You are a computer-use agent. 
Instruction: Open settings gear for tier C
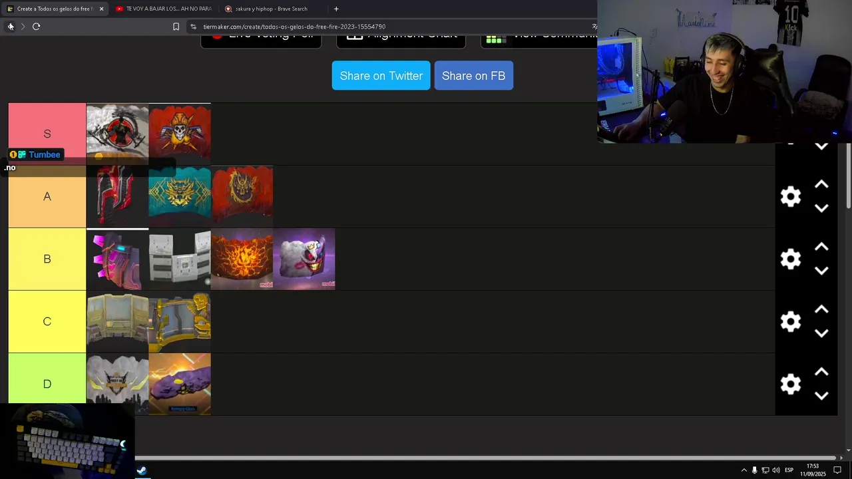[791, 321]
